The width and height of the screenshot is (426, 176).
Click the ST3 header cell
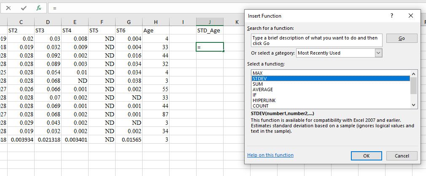[x=48, y=31]
